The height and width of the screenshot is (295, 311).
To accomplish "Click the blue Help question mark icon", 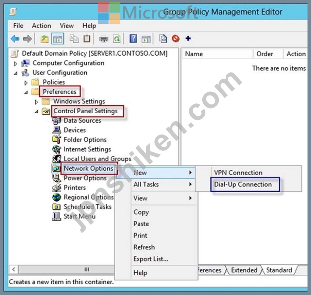I will pos(133,38).
